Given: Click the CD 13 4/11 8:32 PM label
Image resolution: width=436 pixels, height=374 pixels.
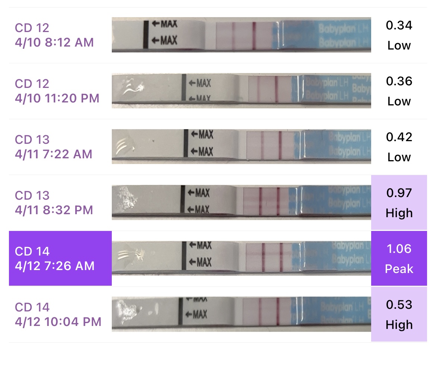Looking at the screenshot, I should (54, 203).
